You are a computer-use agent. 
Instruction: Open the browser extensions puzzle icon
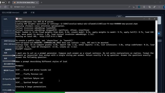144,7
